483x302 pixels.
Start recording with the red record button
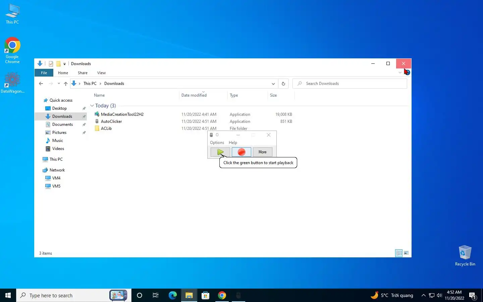241,152
